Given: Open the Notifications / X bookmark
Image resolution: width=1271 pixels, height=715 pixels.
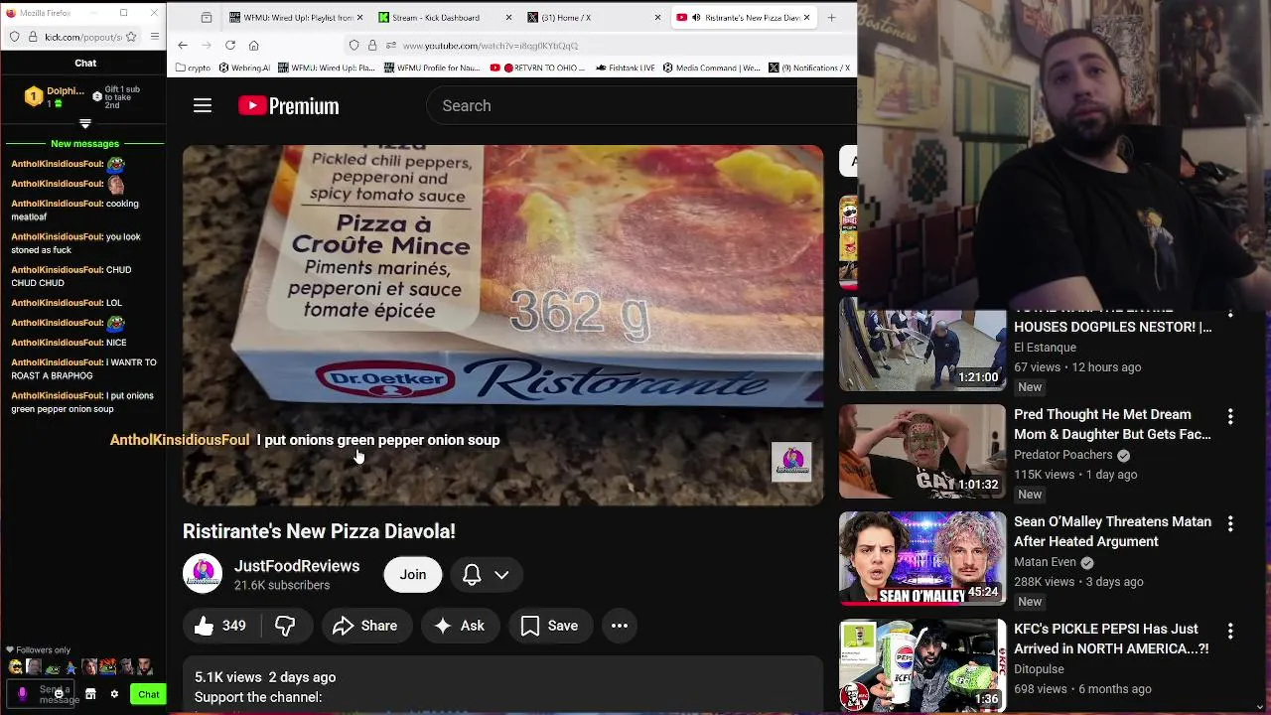Looking at the screenshot, I should pos(809,68).
